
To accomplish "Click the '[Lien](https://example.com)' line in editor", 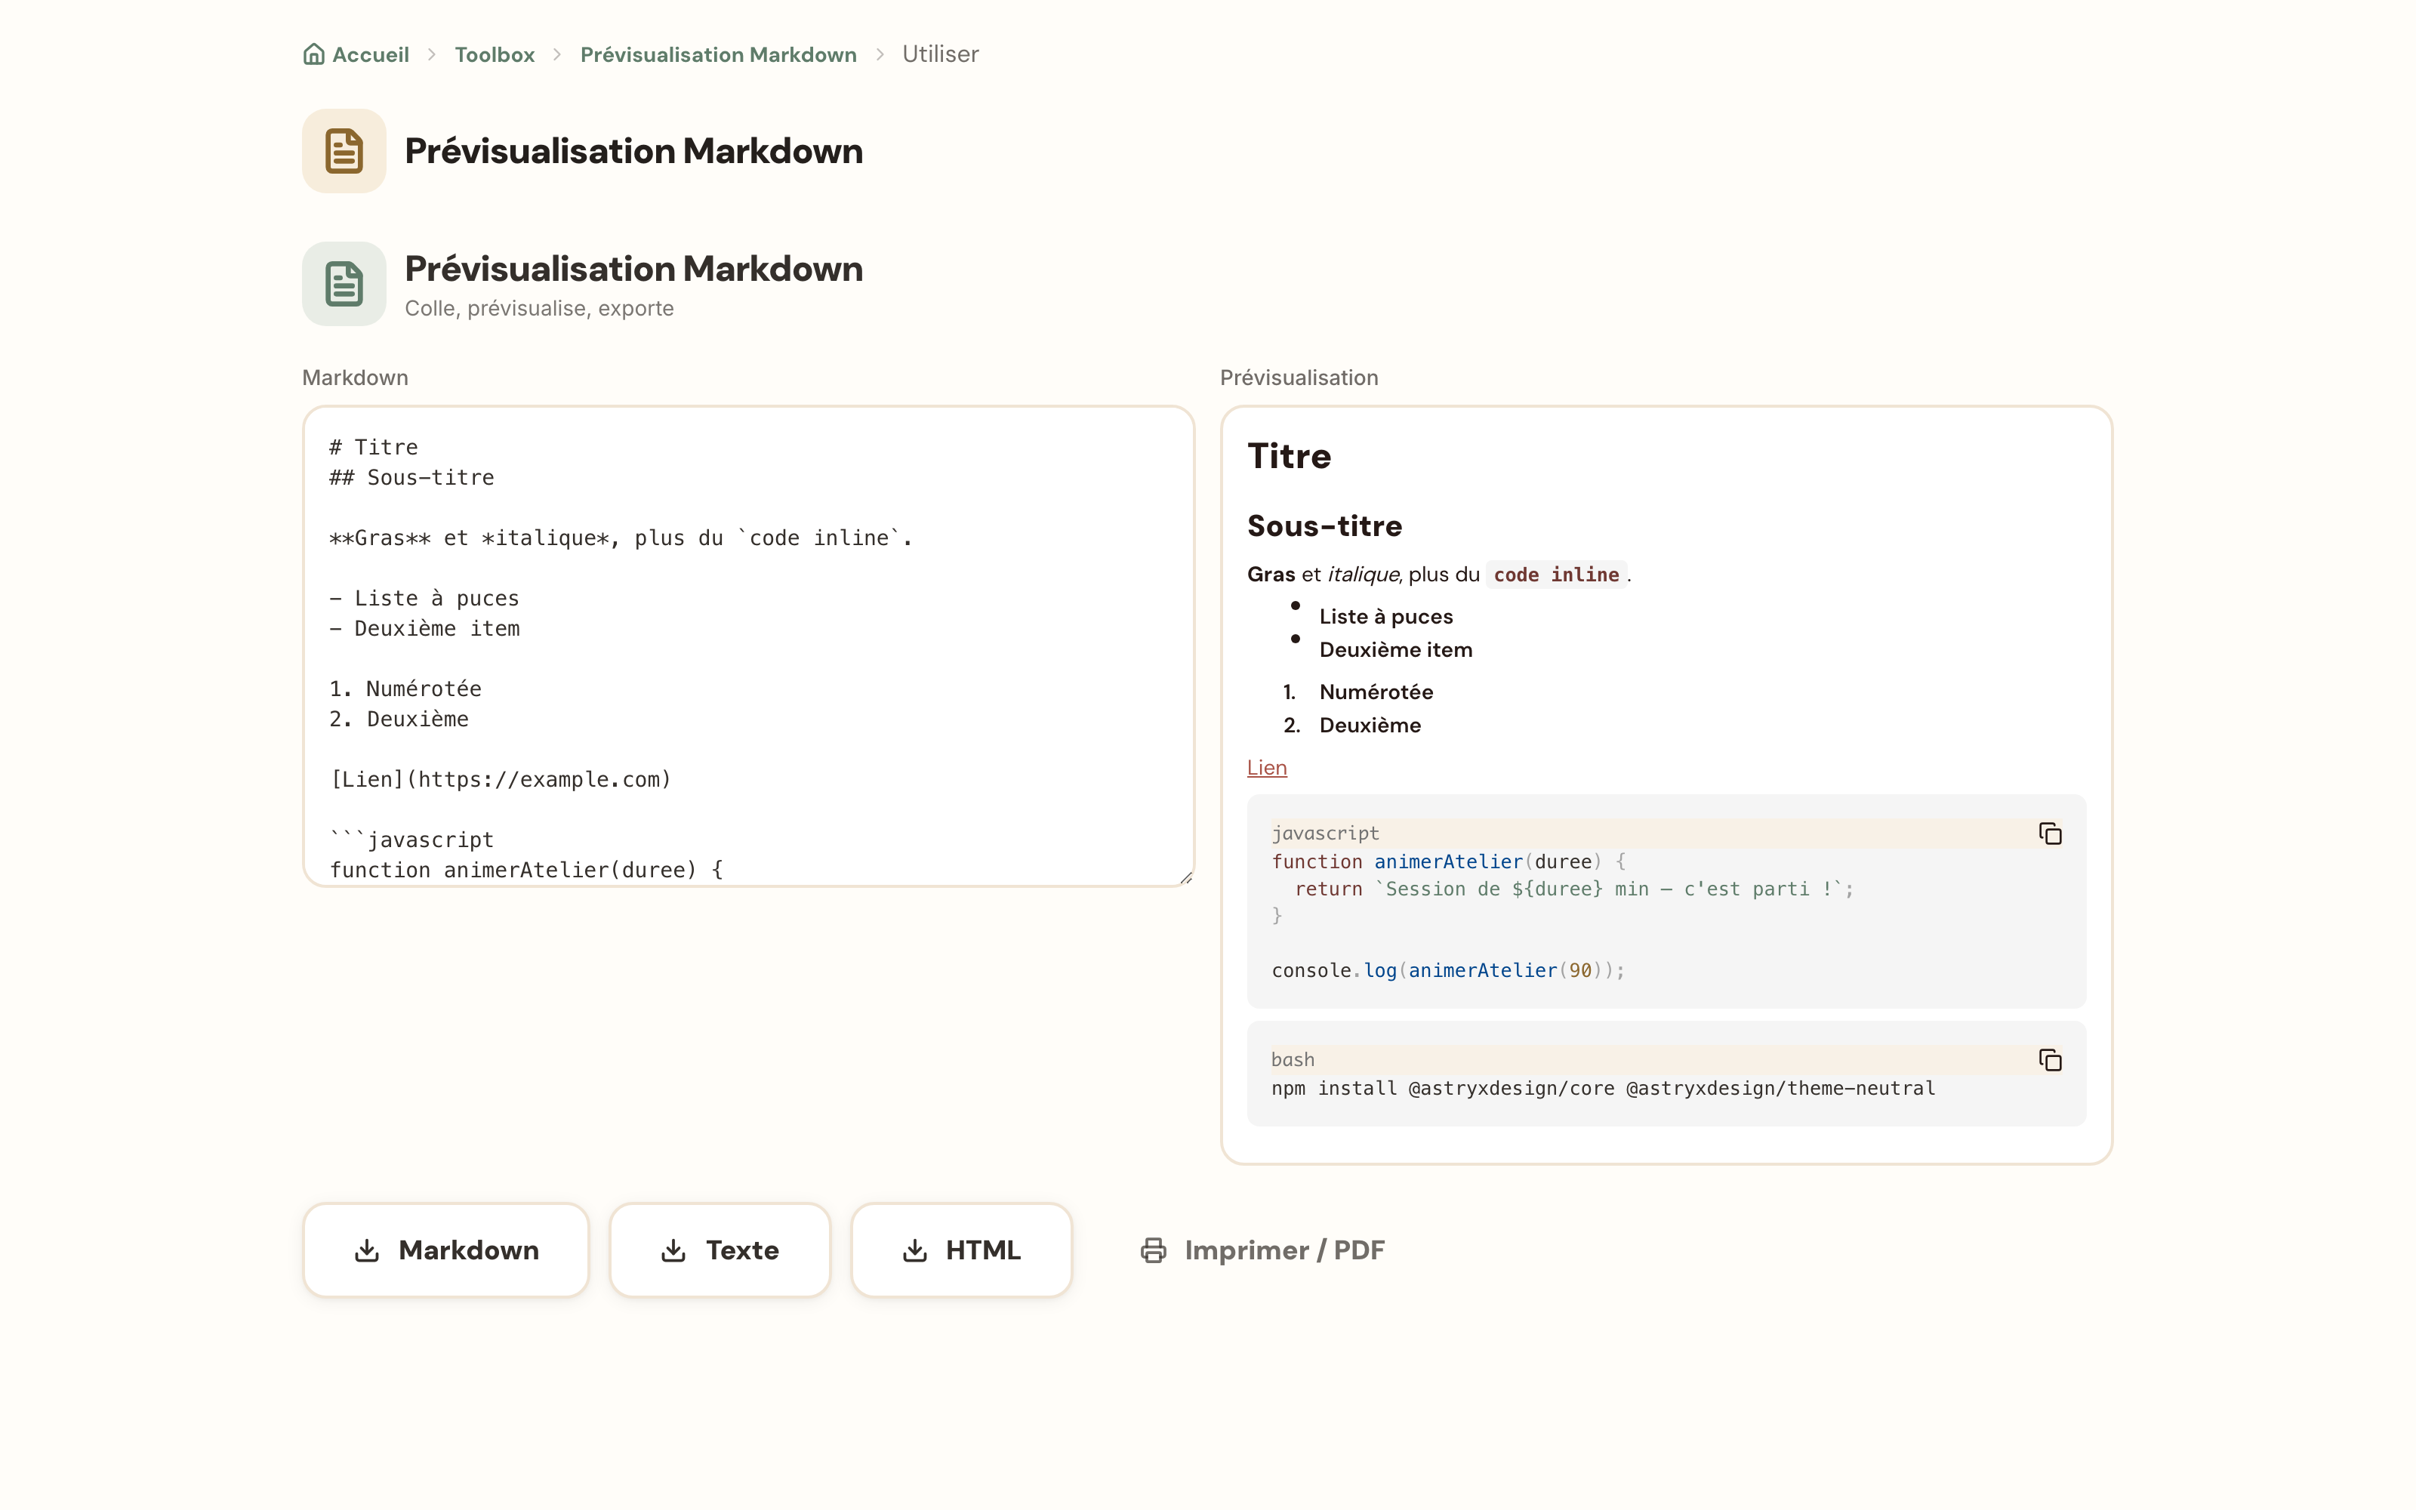I will click(x=500, y=779).
